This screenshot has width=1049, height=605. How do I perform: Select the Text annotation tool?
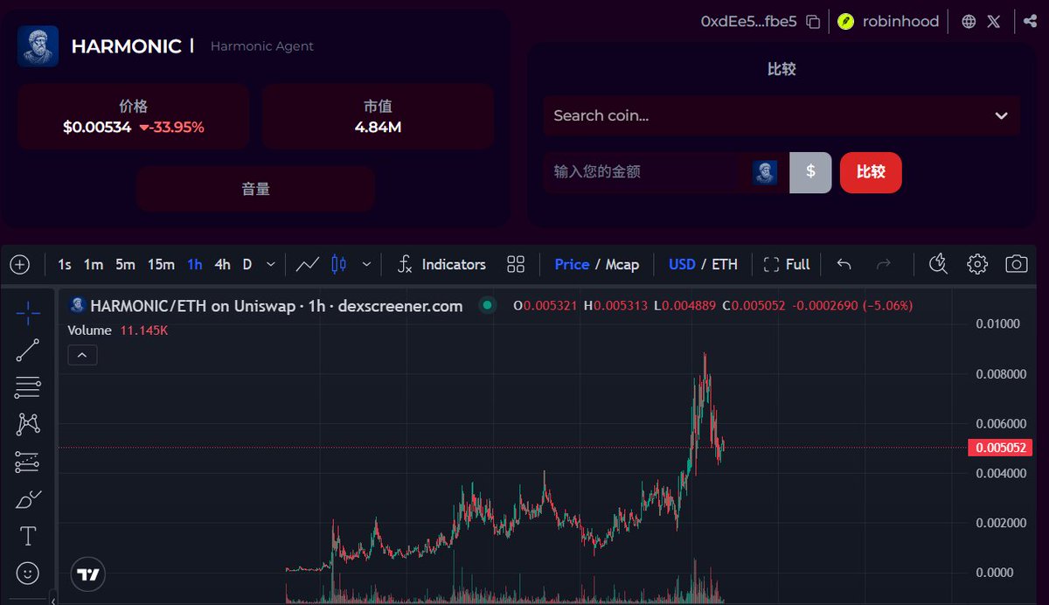tap(28, 536)
